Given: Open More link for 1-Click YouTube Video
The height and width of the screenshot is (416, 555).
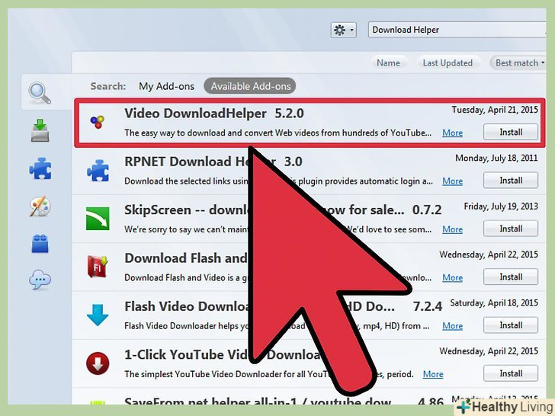Looking at the screenshot, I should pos(433,374).
